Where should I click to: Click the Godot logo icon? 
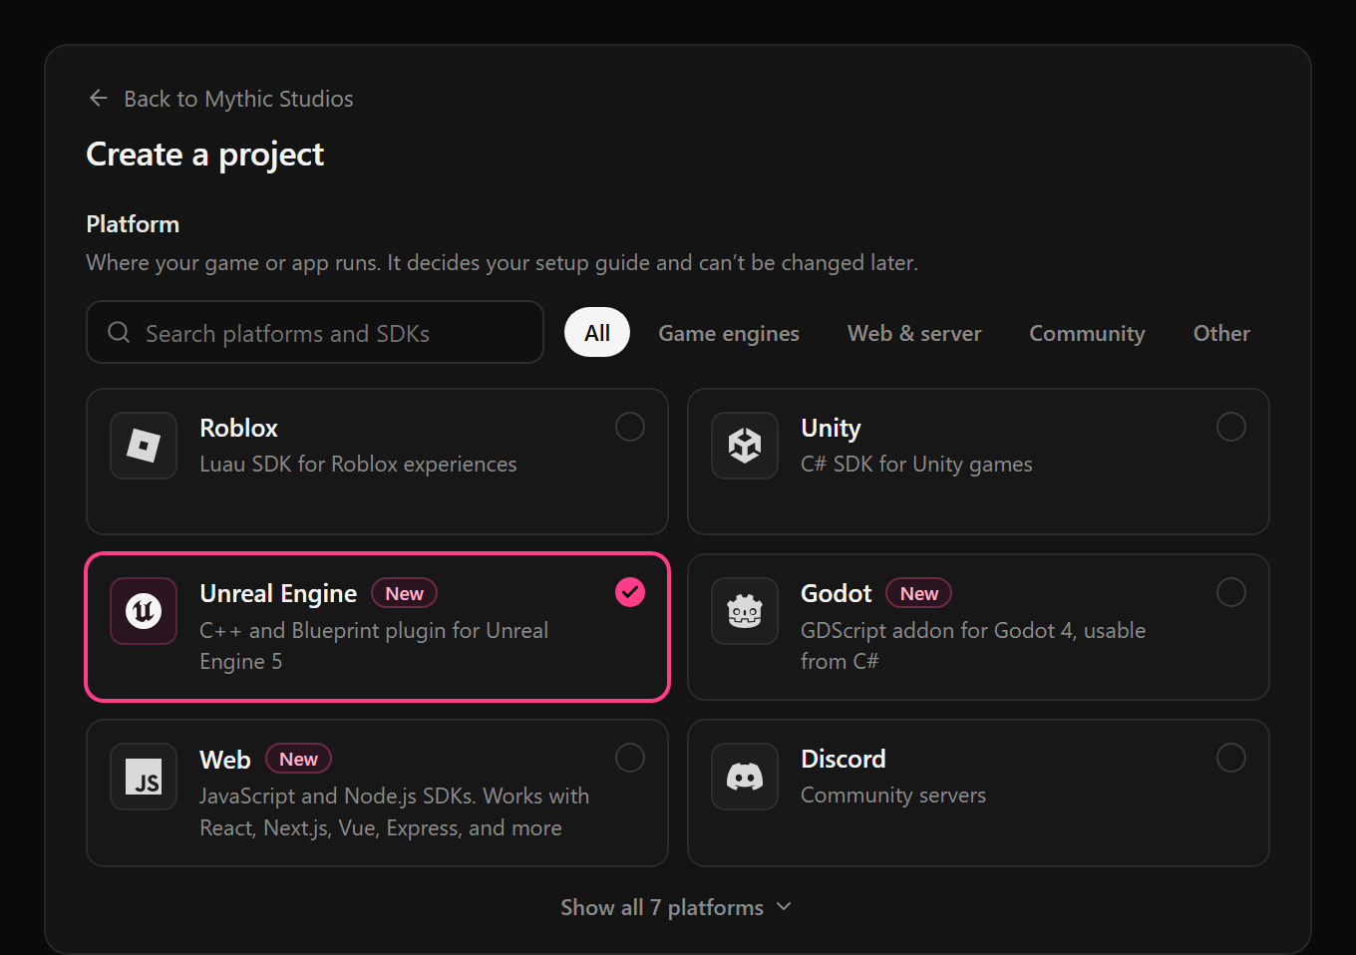[745, 611]
